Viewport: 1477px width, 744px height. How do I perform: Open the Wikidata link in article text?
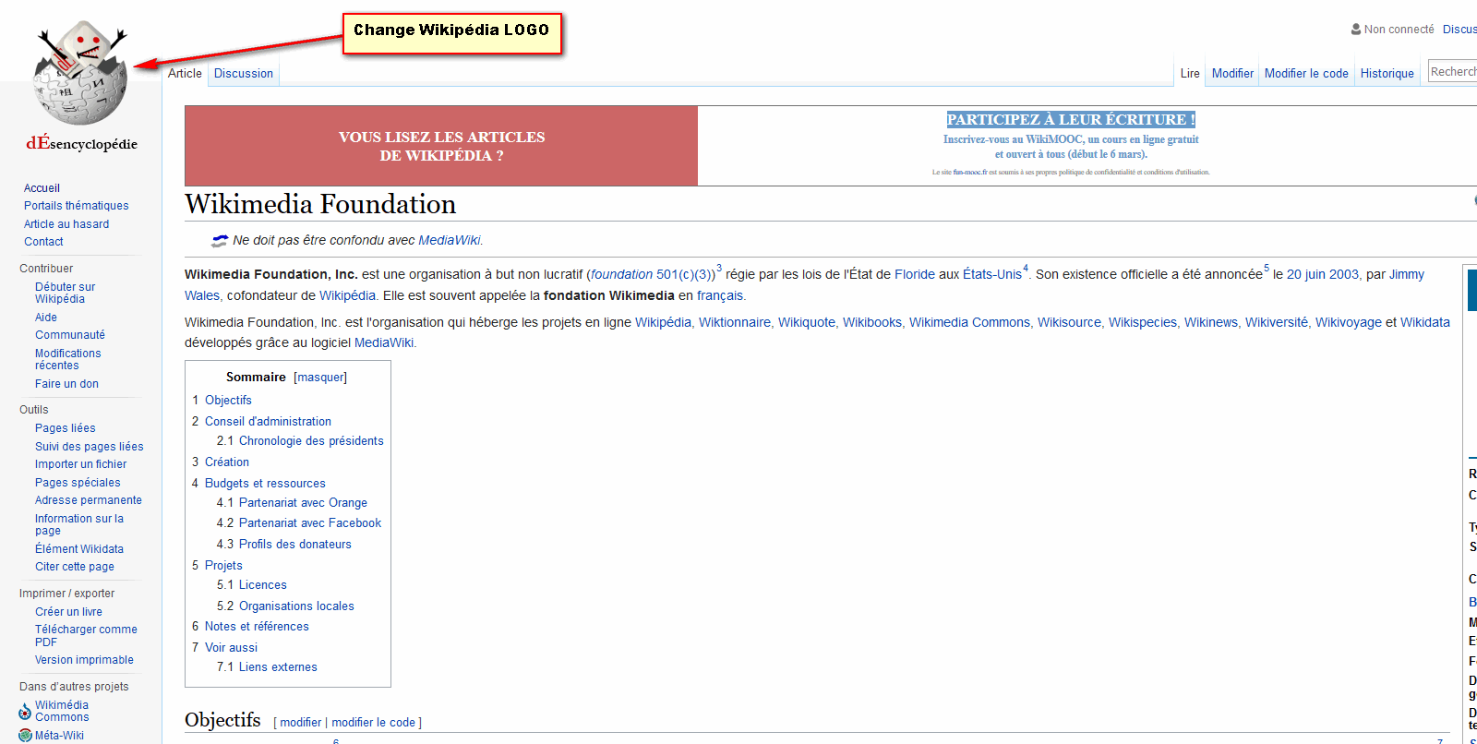click(1425, 323)
